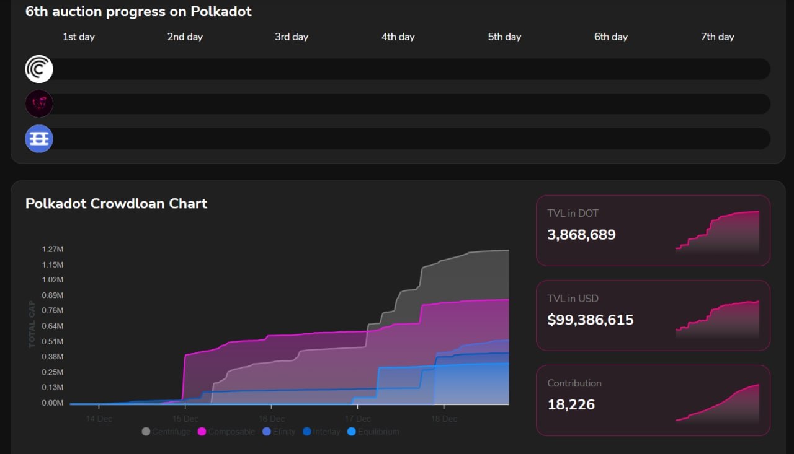Click the '5th day' label
This screenshot has width=794, height=454.
pyautogui.click(x=504, y=37)
